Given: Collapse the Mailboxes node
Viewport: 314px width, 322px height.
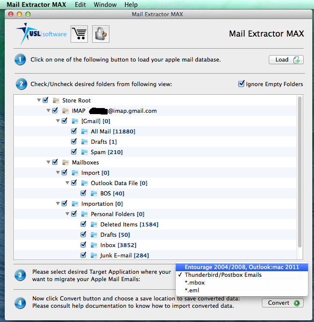Looking at the screenshot, I should 48,162.
